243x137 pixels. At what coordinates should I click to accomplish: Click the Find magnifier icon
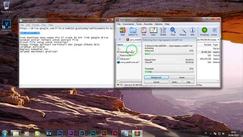[173, 32]
